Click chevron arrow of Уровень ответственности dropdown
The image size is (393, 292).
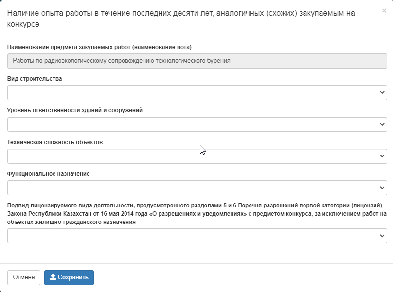click(x=382, y=124)
